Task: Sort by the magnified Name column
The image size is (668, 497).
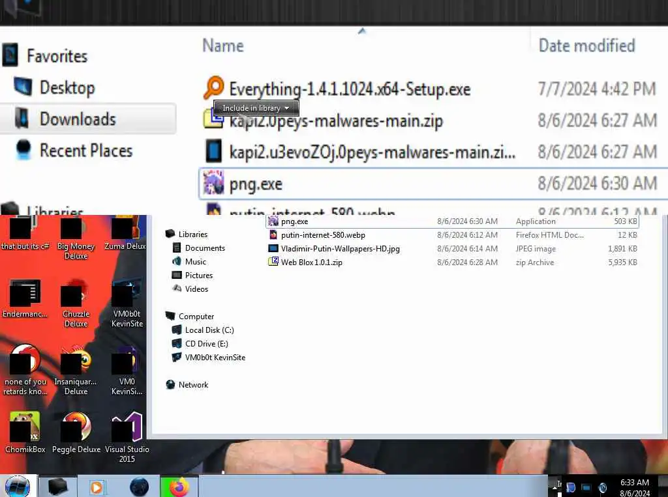Action: [x=223, y=46]
